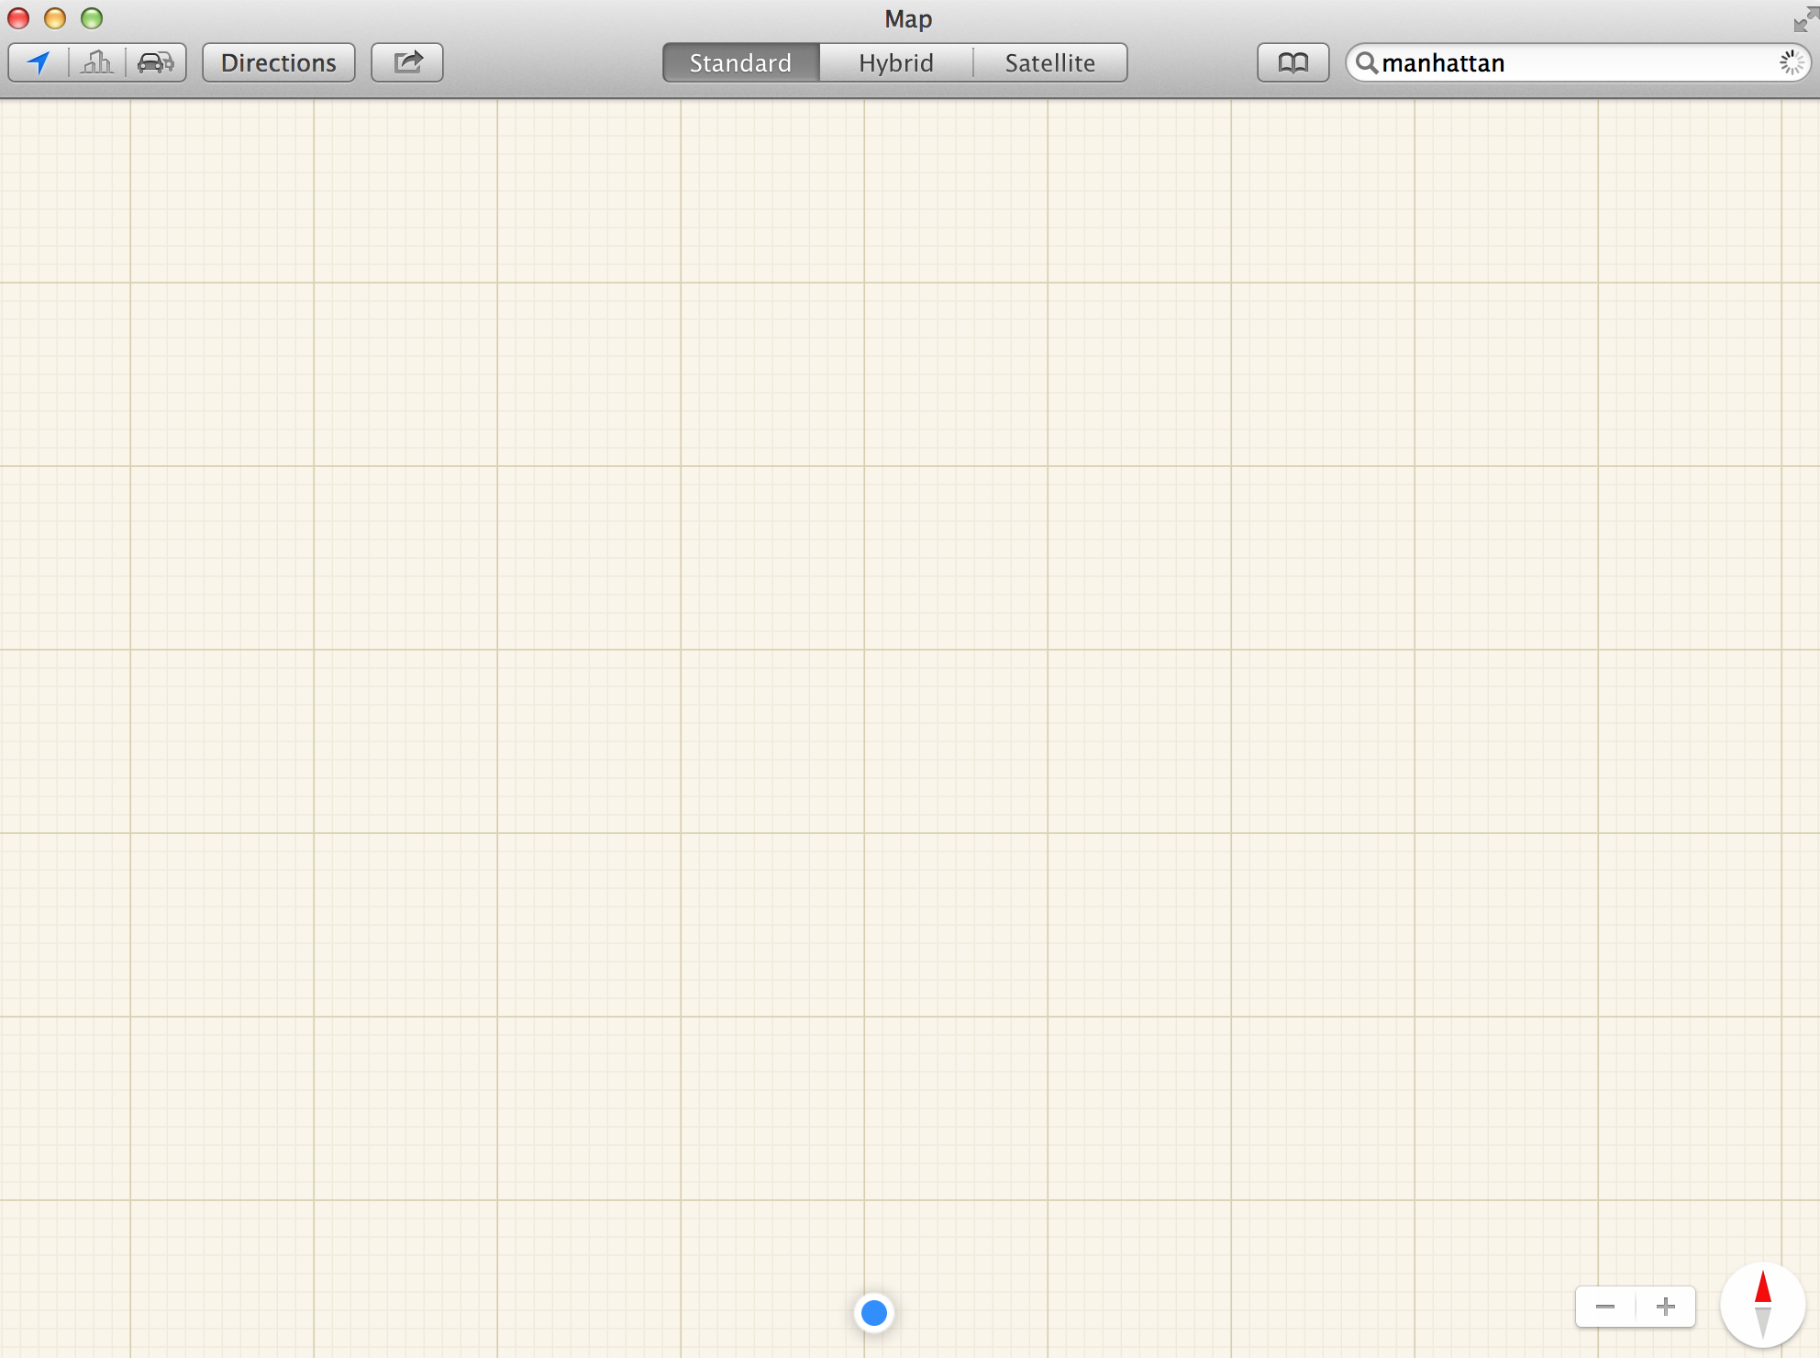Open the Directions panel

pyautogui.click(x=279, y=62)
